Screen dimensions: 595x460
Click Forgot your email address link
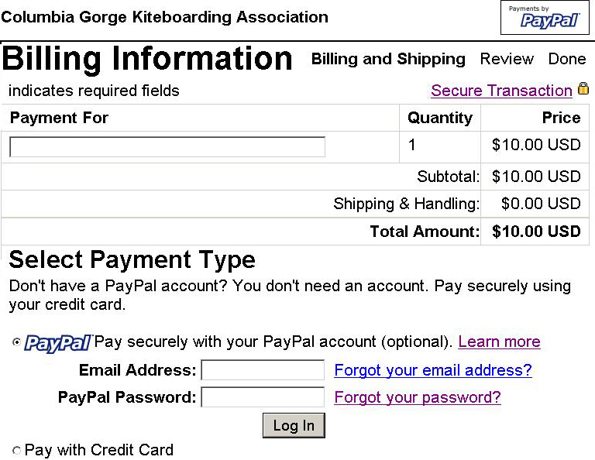pyautogui.click(x=433, y=370)
